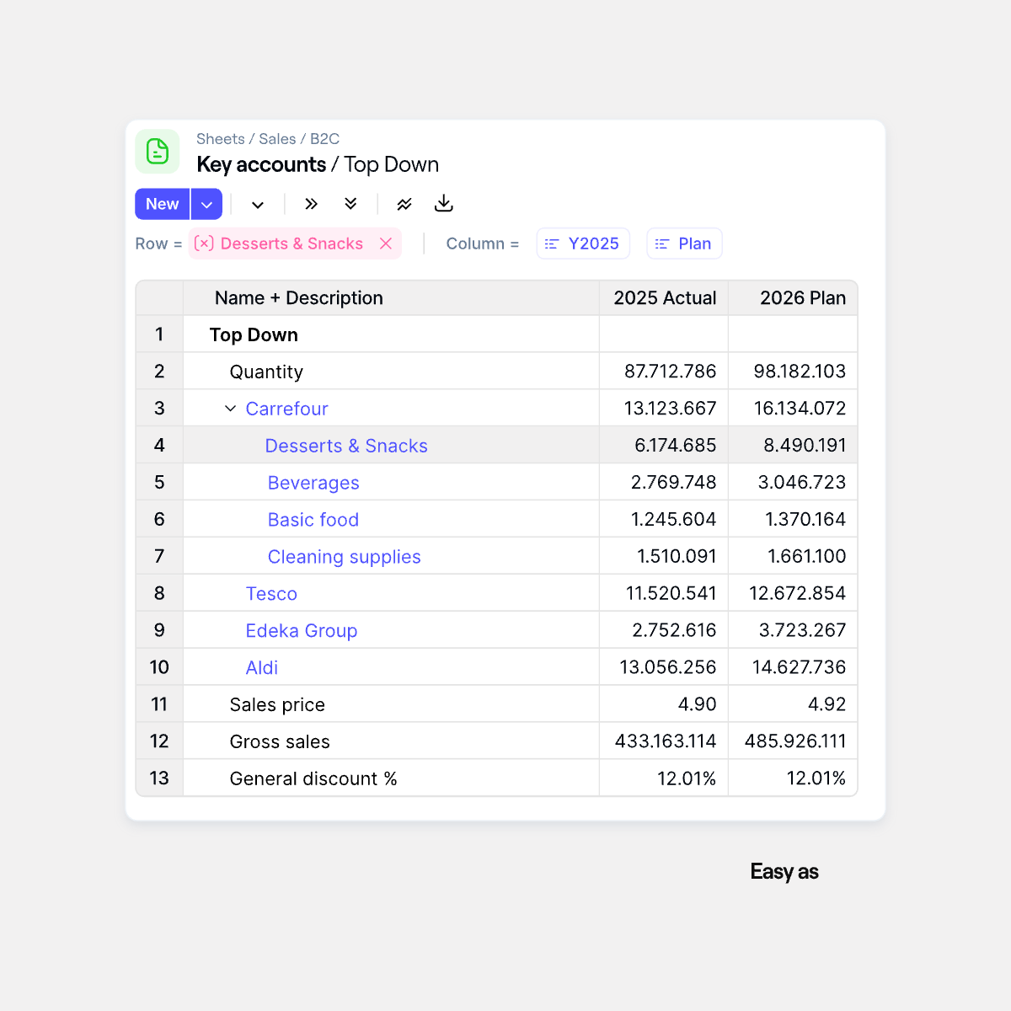Viewport: 1011px width, 1011px height.
Task: Click the download icon in toolbar
Action: pyautogui.click(x=444, y=204)
